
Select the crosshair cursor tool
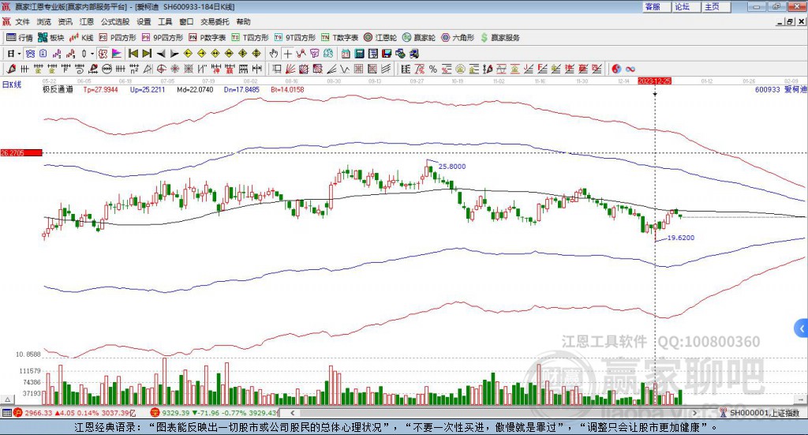[x=287, y=54]
